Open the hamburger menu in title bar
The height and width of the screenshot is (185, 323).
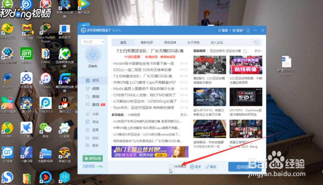tap(248, 30)
